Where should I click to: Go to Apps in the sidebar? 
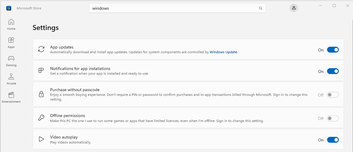click(x=11, y=42)
